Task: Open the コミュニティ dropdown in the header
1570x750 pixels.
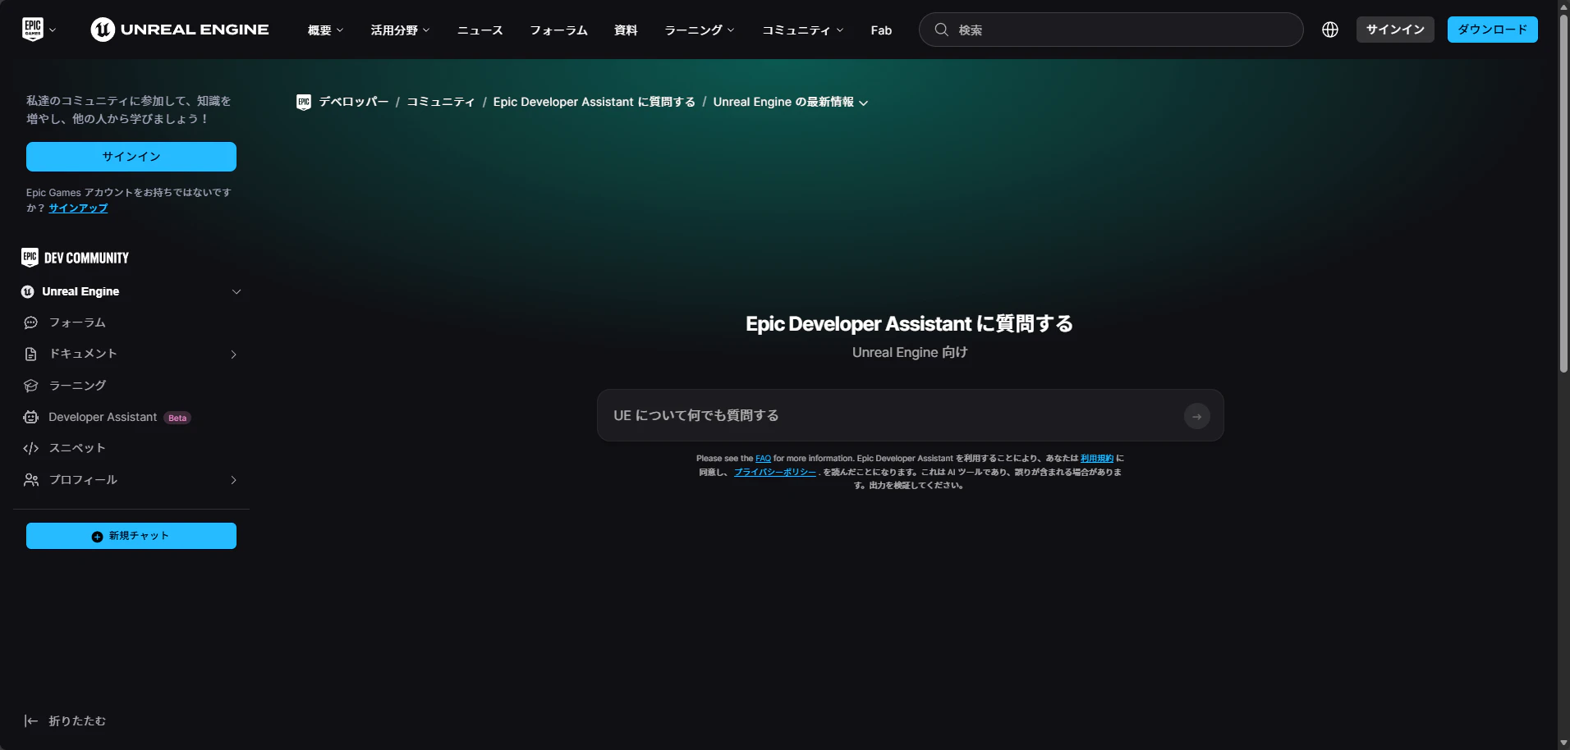Action: 803,30
